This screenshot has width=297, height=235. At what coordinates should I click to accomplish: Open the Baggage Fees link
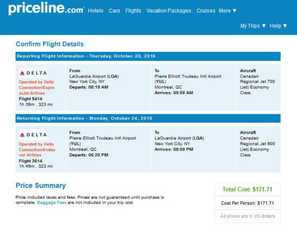tap(52, 203)
